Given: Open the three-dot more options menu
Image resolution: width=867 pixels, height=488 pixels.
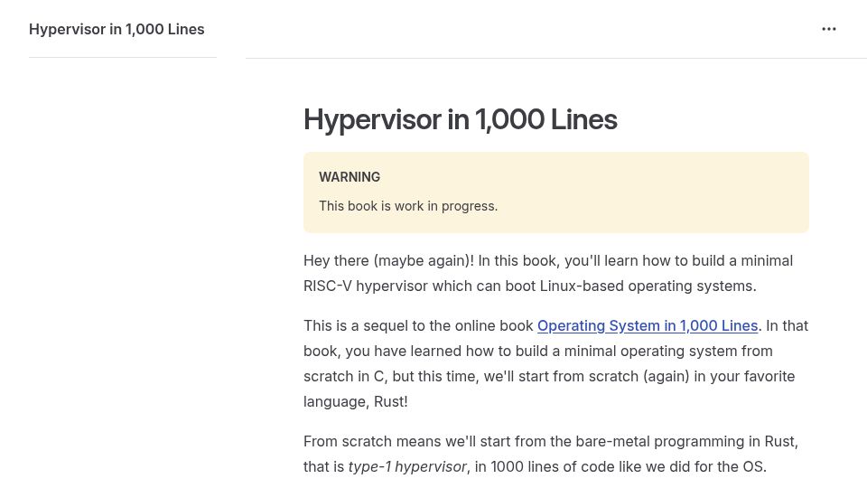Looking at the screenshot, I should coord(828,29).
